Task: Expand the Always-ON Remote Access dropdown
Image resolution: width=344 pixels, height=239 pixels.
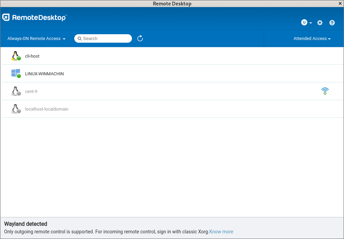Action: click(36, 38)
